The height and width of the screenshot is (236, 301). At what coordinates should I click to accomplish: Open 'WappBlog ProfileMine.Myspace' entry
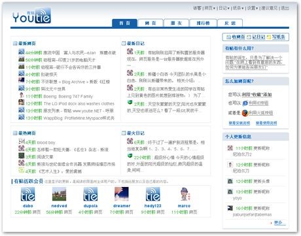pos(79,118)
